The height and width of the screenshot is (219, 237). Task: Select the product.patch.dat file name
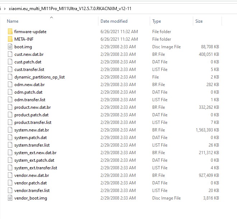(x=32, y=115)
